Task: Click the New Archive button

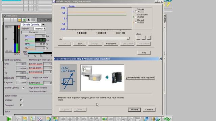Action: (111, 44)
